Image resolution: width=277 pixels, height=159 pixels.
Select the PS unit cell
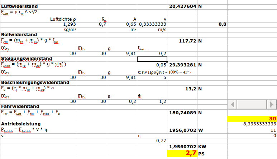tap(212, 154)
